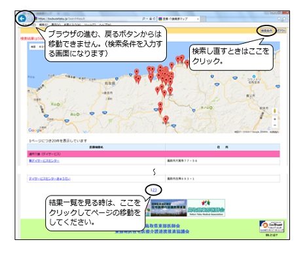This screenshot has height=253, width=307.
Task: Click the map zoom out minus button
Action: [x=275, y=125]
